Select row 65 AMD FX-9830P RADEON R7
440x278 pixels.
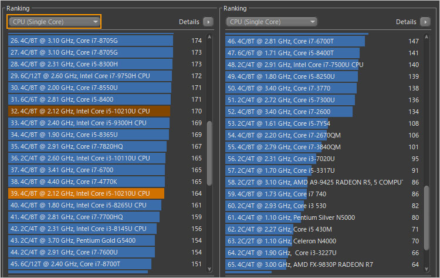(x=322, y=265)
